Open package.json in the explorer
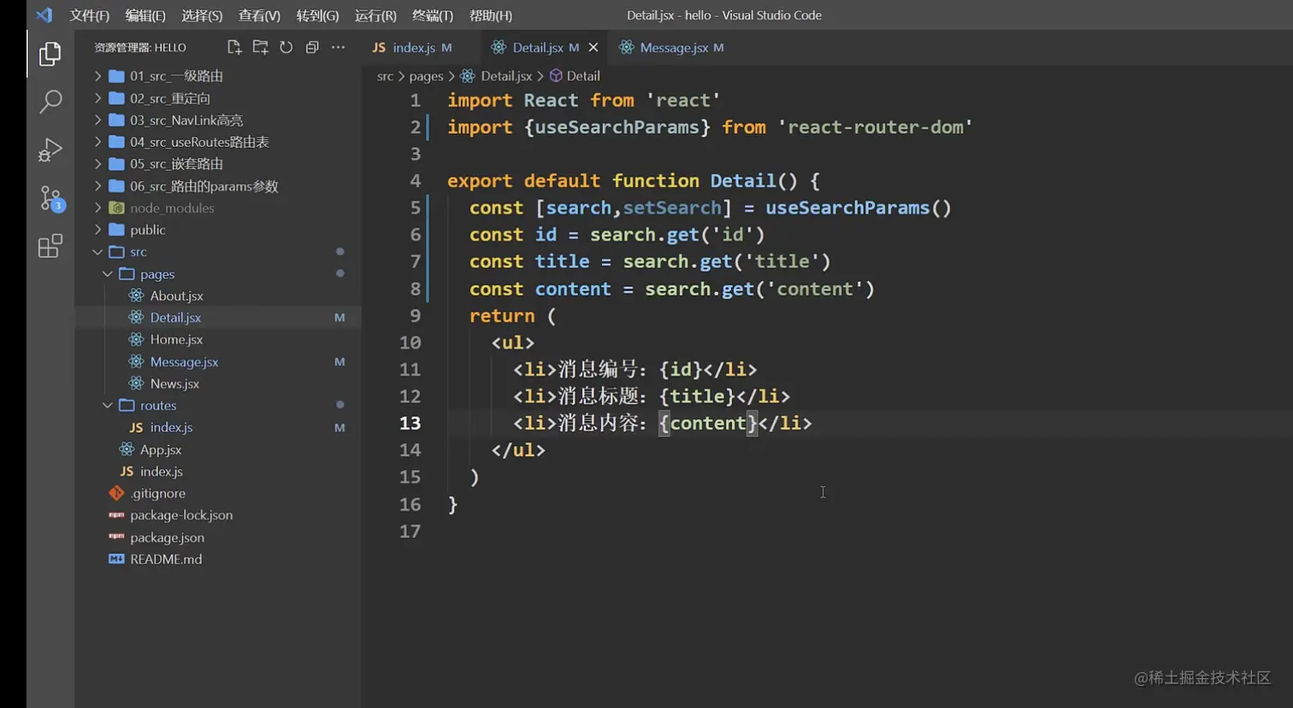Screen dimensions: 1293x708 click(x=218, y=537)
